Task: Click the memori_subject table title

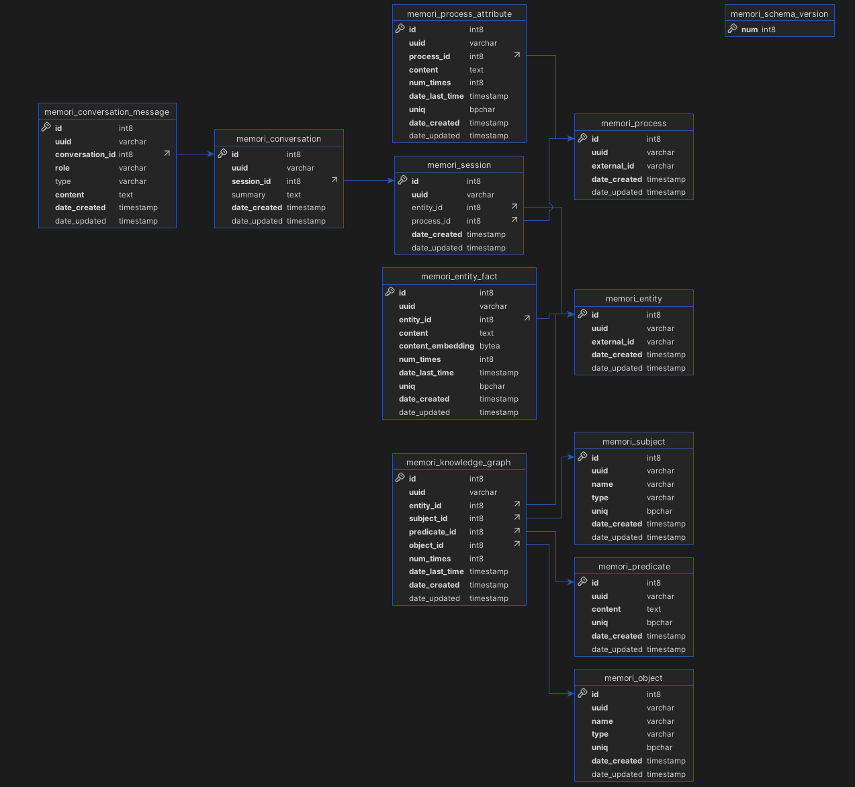Action: [x=633, y=441]
